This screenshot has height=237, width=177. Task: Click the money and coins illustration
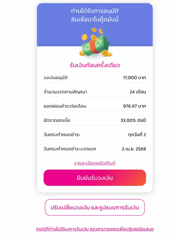pyautogui.click(x=95, y=43)
